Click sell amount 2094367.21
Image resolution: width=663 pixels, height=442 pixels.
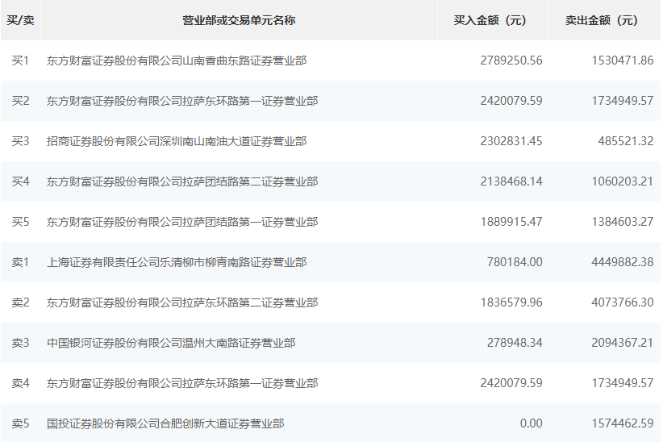click(x=623, y=343)
